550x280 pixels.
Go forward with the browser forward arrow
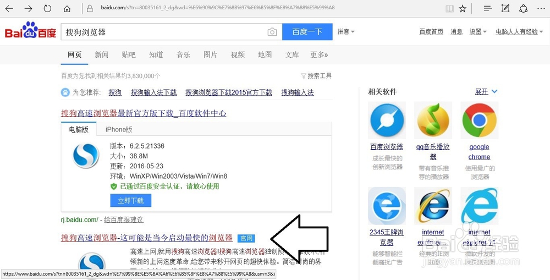[x=29, y=8]
